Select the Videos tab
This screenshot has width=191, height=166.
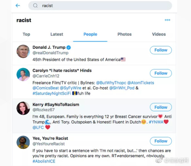coord(159,34)
